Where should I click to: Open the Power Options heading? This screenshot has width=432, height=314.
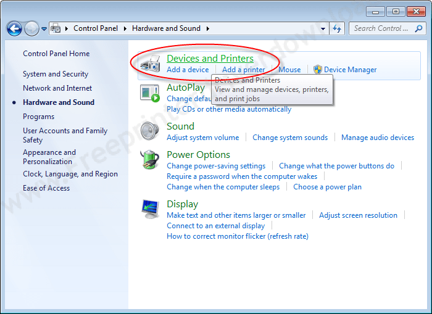point(198,155)
